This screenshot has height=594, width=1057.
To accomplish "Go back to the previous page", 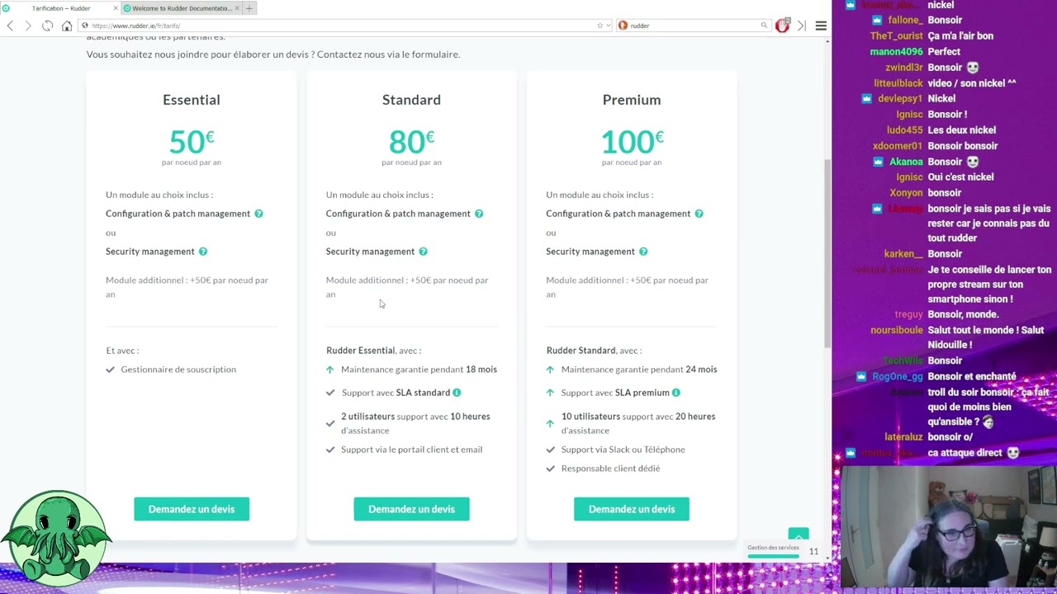I will click(10, 26).
